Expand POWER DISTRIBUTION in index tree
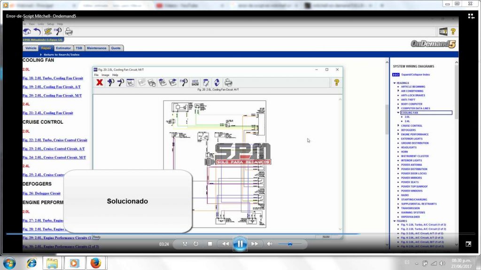Image resolution: width=481 pixels, height=270 pixels. (398, 169)
